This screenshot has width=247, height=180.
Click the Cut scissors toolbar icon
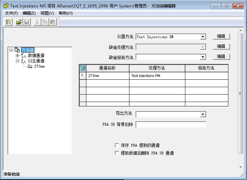(37, 22)
